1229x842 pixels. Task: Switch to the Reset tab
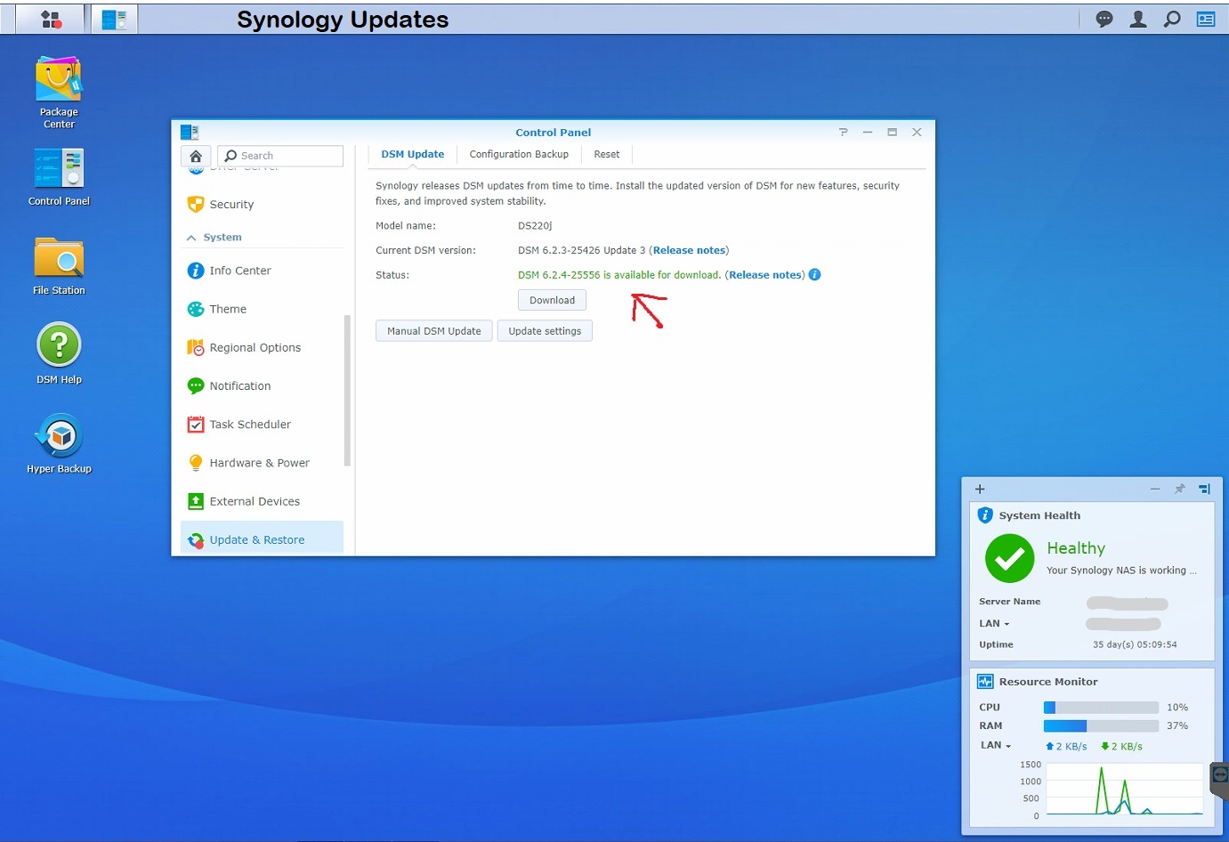607,154
